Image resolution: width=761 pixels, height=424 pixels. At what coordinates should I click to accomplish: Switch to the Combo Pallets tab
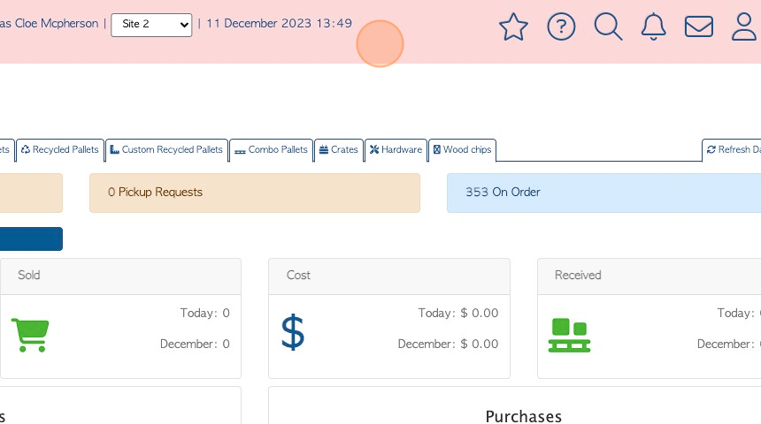[271, 150]
